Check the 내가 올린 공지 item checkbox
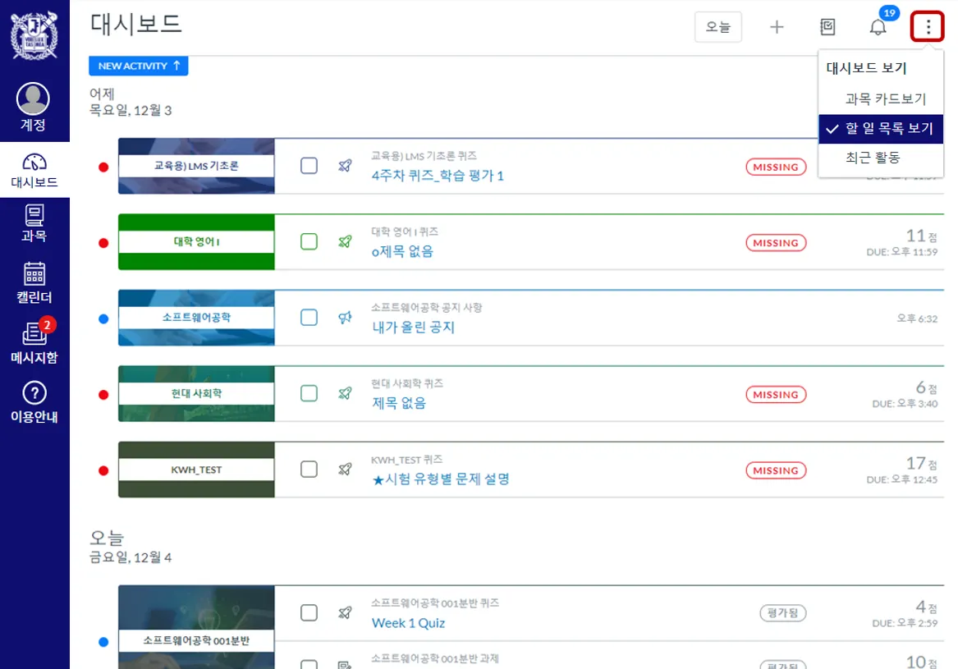Viewport: 958px width, 669px height. [x=309, y=318]
